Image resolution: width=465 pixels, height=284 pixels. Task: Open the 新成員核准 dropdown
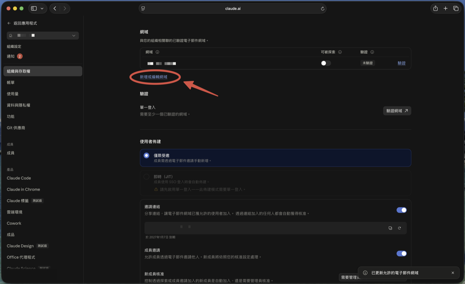tap(373, 277)
